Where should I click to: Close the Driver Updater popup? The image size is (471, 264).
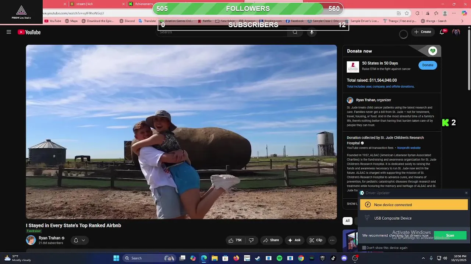(x=466, y=193)
